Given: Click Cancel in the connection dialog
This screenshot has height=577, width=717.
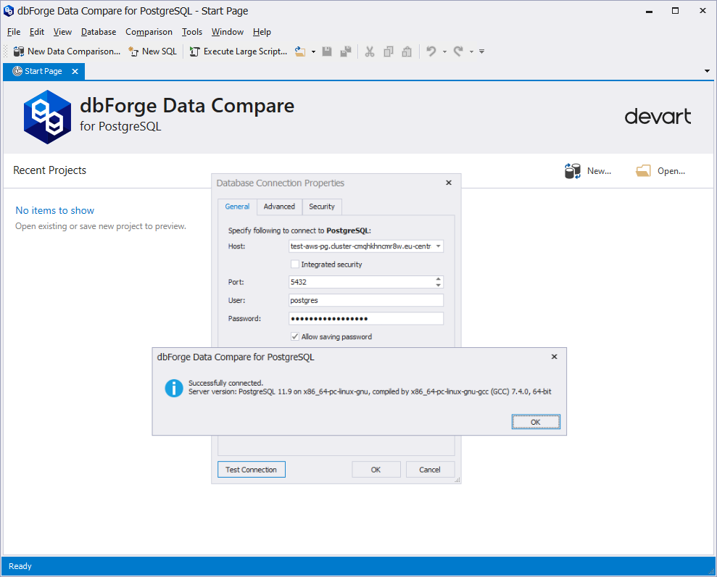Looking at the screenshot, I should point(431,470).
